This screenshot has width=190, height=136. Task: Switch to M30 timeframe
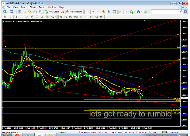(76, 17)
